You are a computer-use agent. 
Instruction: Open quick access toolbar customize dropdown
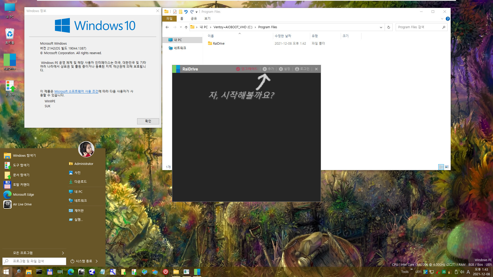tap(196, 12)
